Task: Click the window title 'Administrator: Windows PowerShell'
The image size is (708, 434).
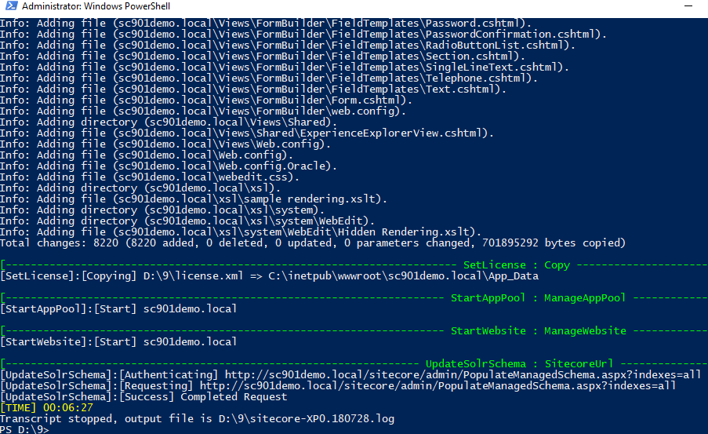Action: coord(96,6)
